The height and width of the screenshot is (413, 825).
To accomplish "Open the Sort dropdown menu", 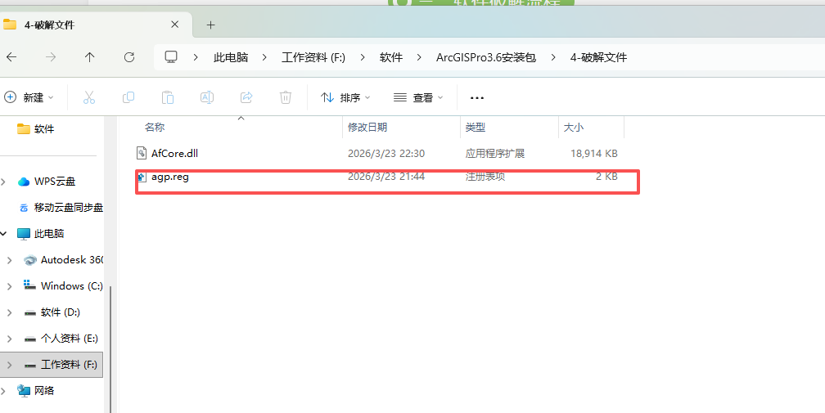I will 345,97.
